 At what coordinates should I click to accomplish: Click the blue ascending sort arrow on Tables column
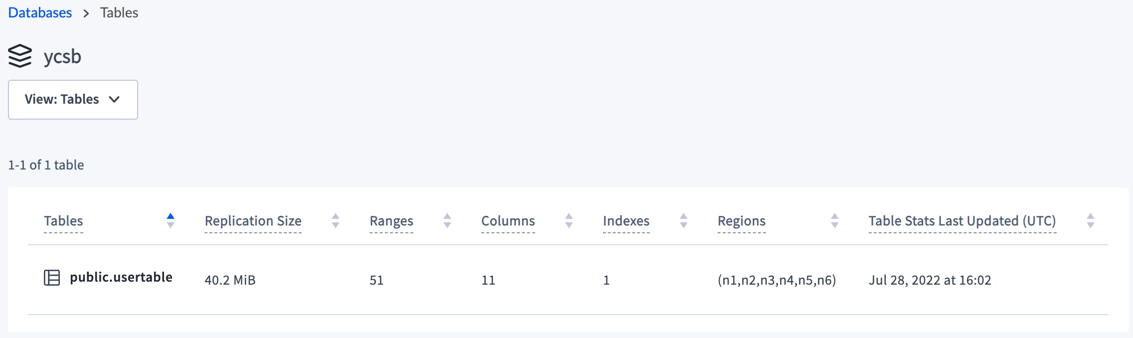tap(170, 216)
